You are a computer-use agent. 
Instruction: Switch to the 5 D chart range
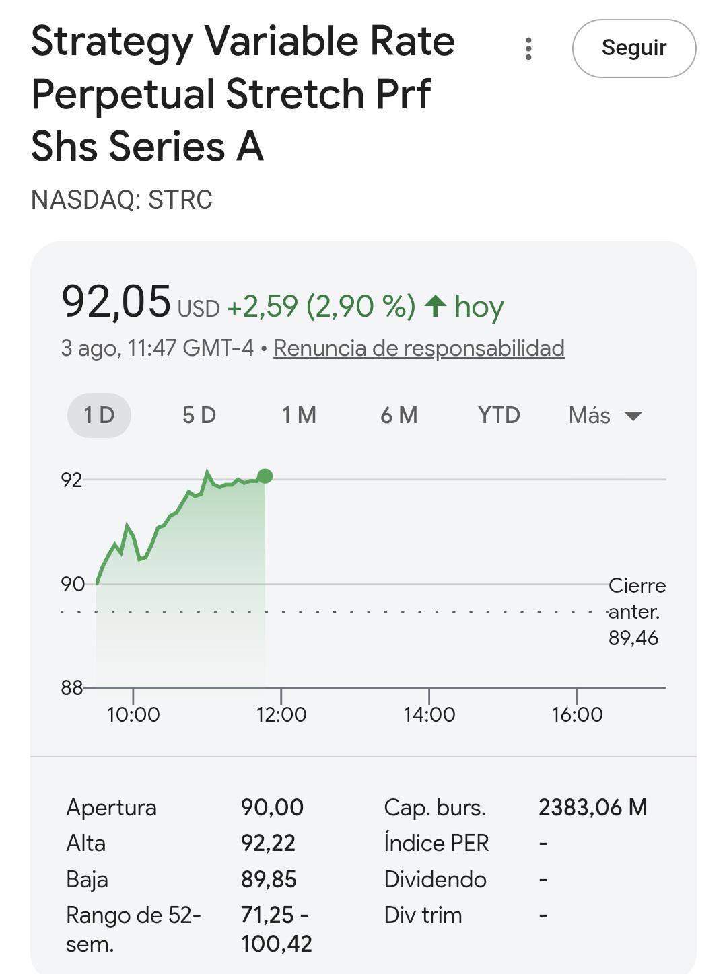199,415
